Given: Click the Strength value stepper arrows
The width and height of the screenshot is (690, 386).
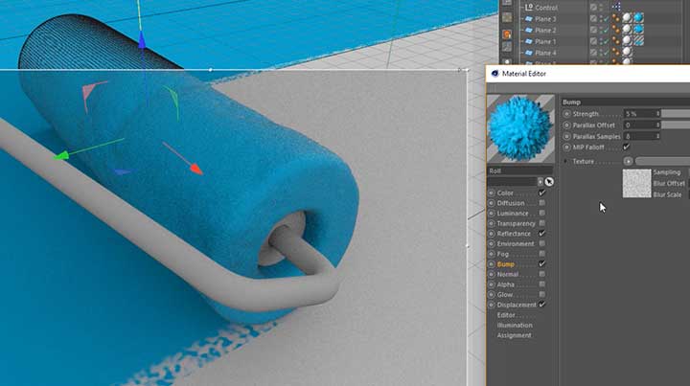Looking at the screenshot, I should [657, 113].
